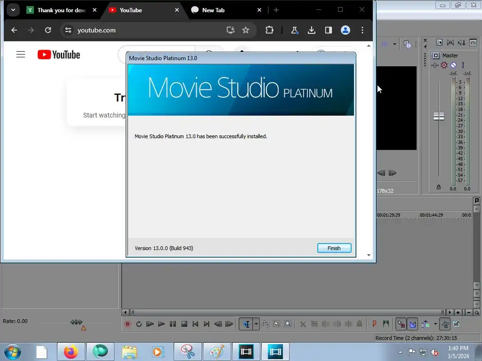
Task: Bookmark this page with star icon
Action: pos(246,30)
